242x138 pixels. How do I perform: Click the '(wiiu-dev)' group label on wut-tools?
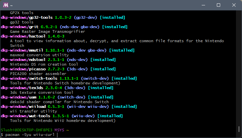(83, 116)
